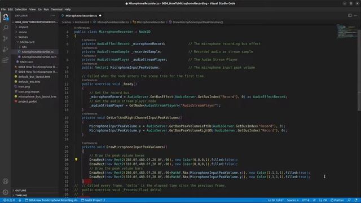The width and height of the screenshot is (361, 203).
Task: Open editor More Actions ellipsis
Action: coord(356,15)
